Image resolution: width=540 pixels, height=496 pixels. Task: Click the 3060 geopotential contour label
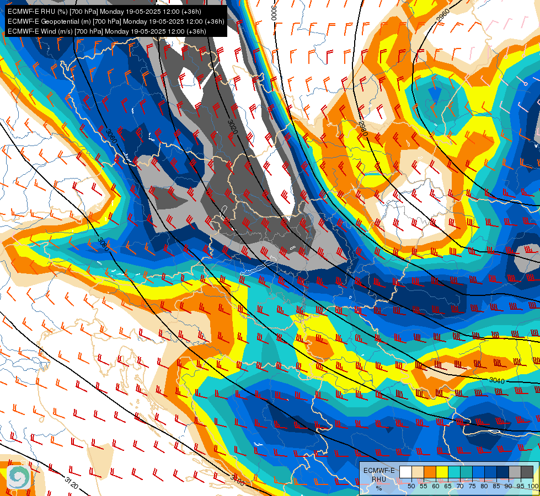[x=111, y=137]
